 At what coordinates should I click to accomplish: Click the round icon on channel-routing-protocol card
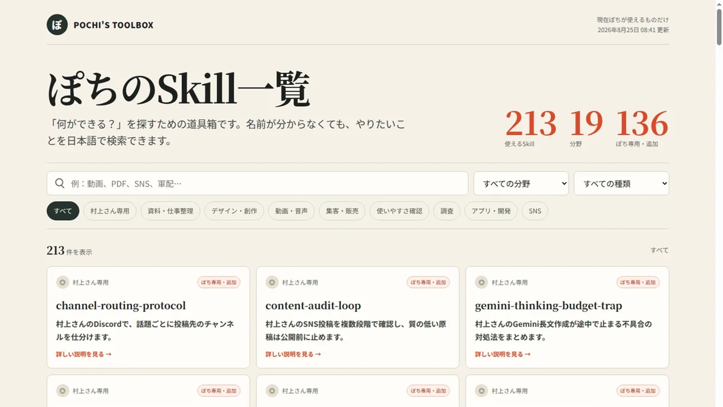click(62, 282)
